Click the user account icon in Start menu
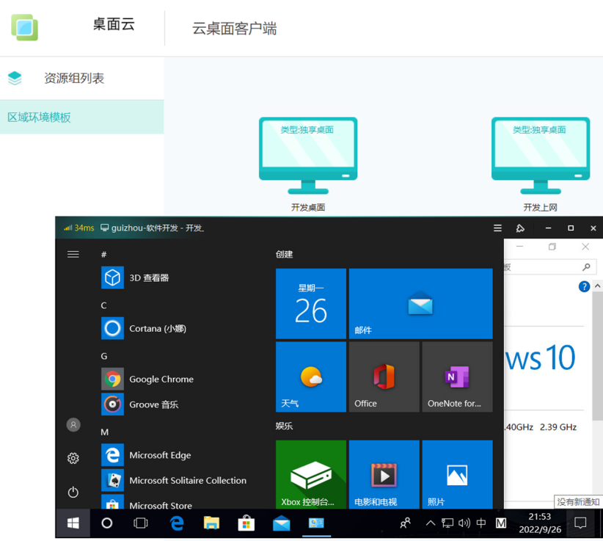Screen dimensions: 603x541 point(73,425)
